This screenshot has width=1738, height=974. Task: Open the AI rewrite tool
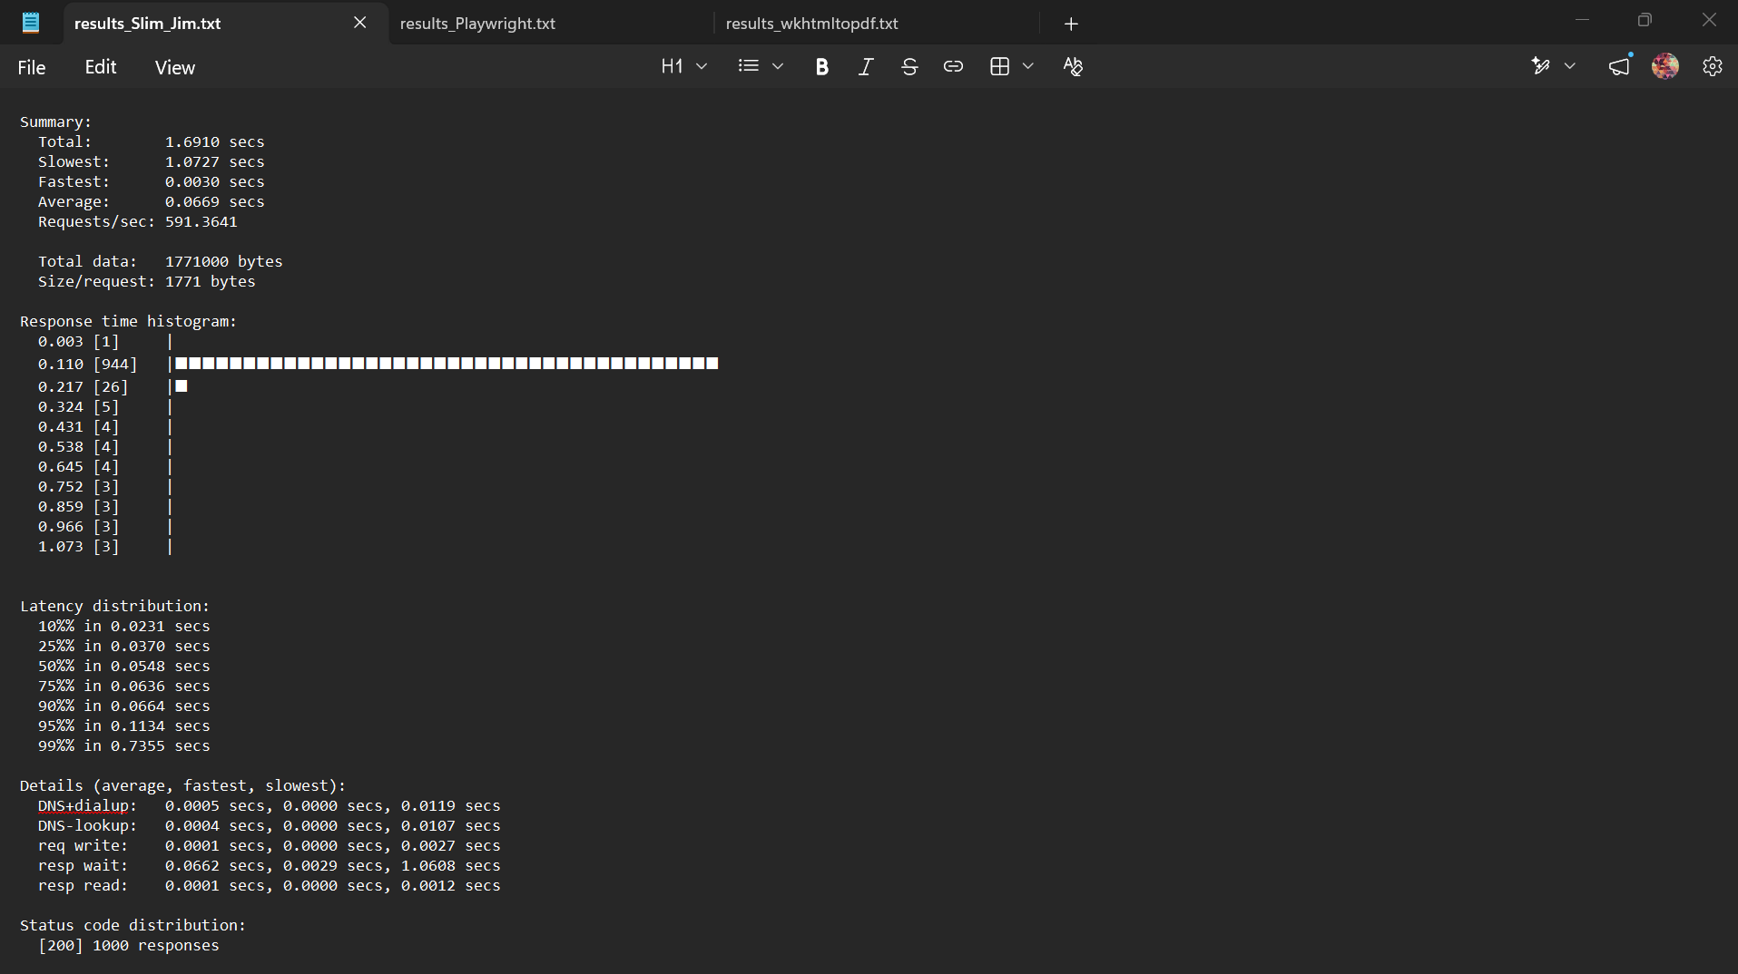(1540, 66)
